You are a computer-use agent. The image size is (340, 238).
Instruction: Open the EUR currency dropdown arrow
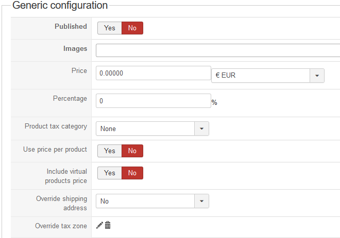tap(317, 76)
